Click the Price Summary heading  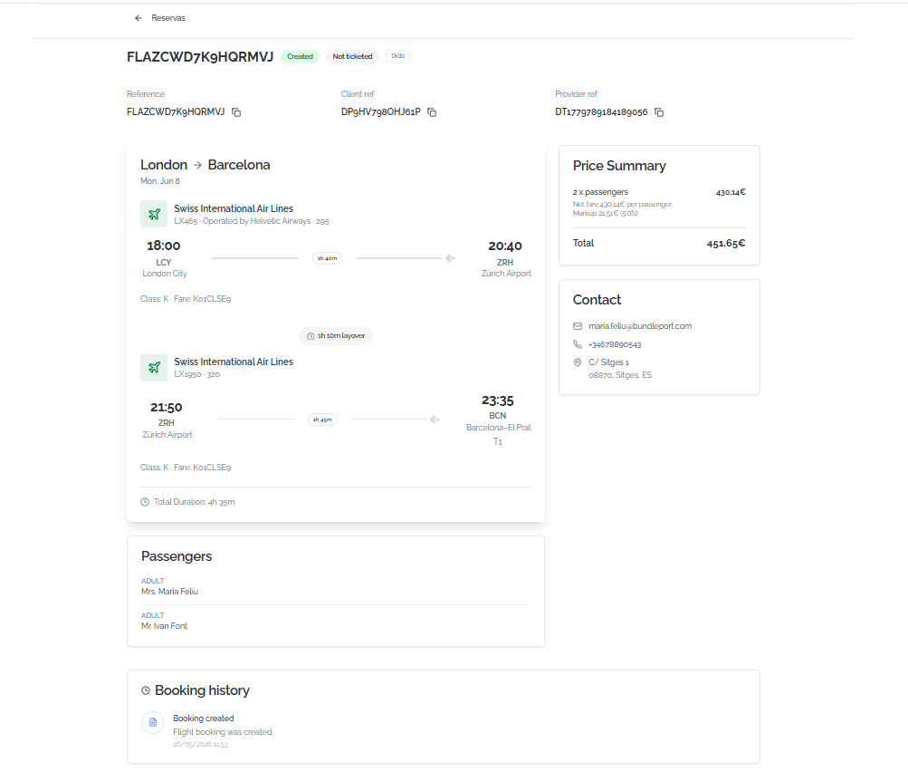619,166
